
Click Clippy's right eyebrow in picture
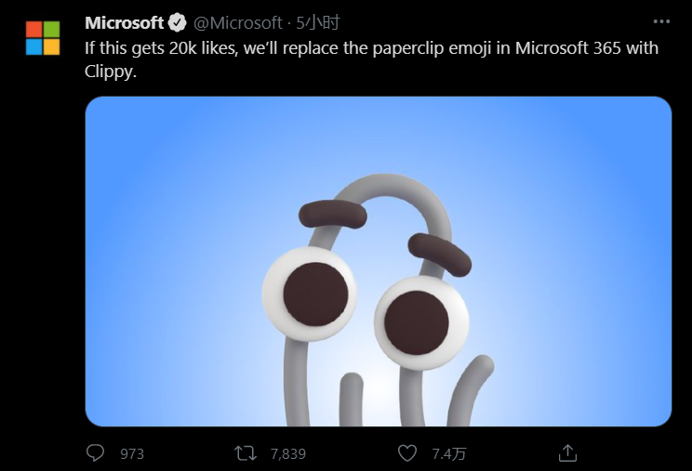click(440, 250)
